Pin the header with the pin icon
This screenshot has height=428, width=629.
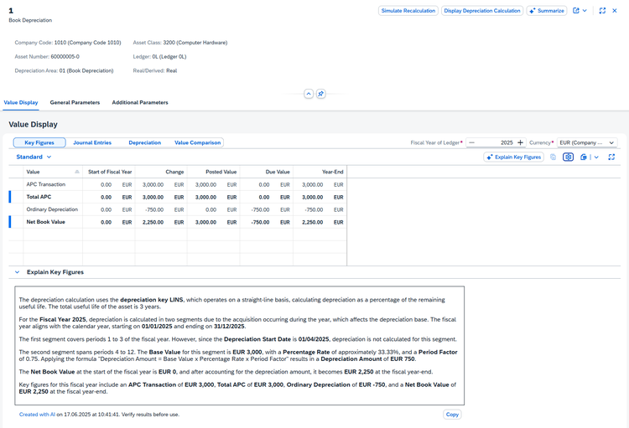point(320,94)
